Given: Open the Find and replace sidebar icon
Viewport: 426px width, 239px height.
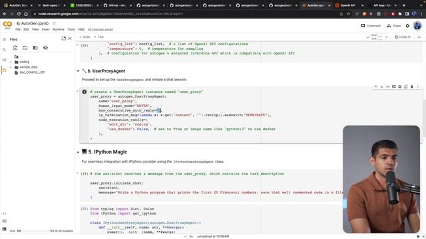Looking at the screenshot, I should [x=4, y=50].
